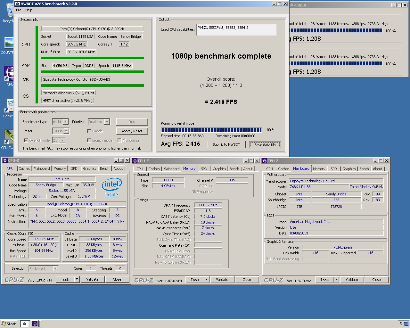The height and width of the screenshot is (328, 410).
Task: Open the CPU chip desktop shortcut
Action: click(9, 74)
